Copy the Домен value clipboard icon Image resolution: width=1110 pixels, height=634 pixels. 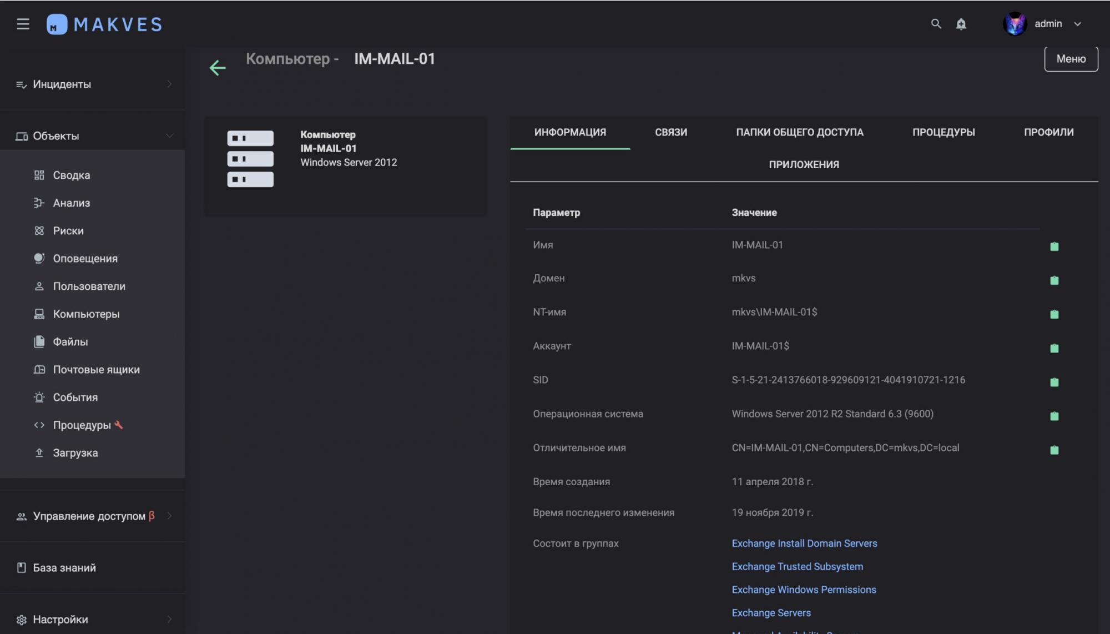(1054, 280)
